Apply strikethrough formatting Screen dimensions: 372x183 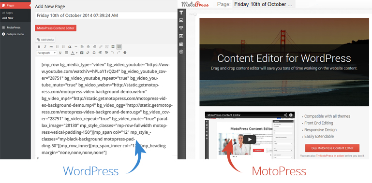tap(51, 47)
